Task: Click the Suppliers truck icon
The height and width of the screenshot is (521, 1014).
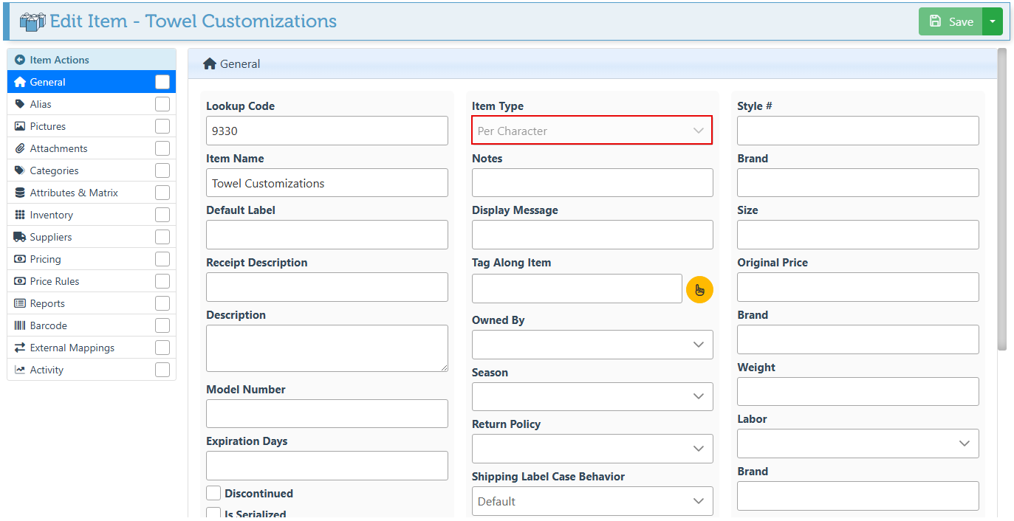Action: pyautogui.click(x=20, y=237)
